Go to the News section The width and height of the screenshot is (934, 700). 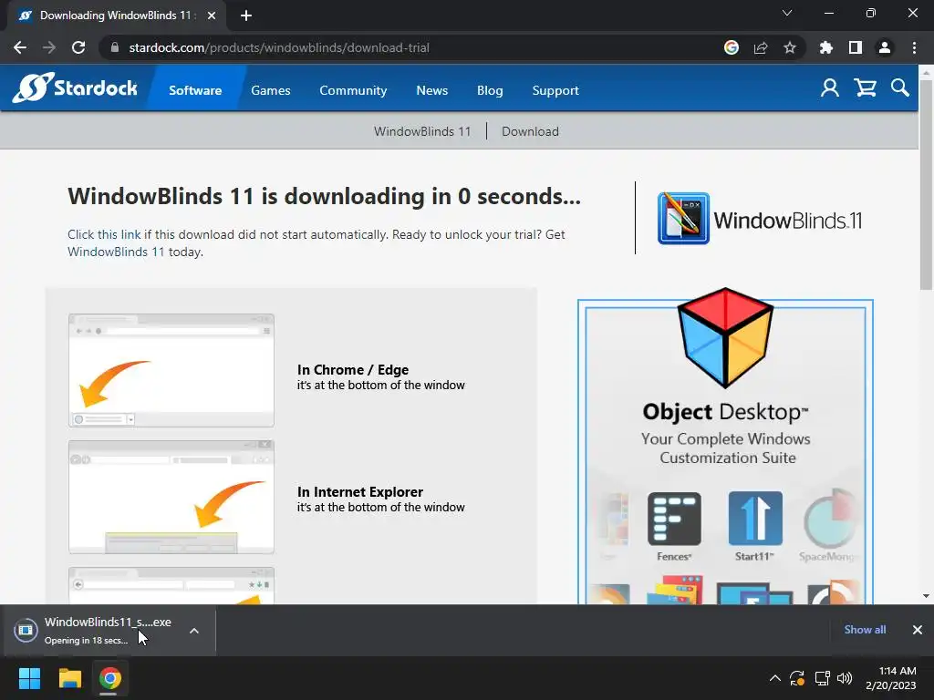(431, 90)
